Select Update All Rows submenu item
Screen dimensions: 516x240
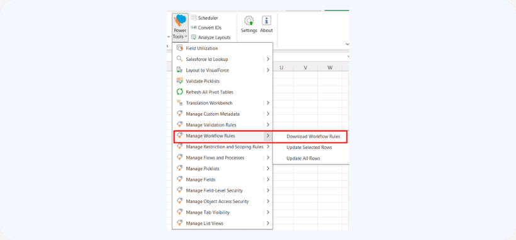tap(311, 158)
